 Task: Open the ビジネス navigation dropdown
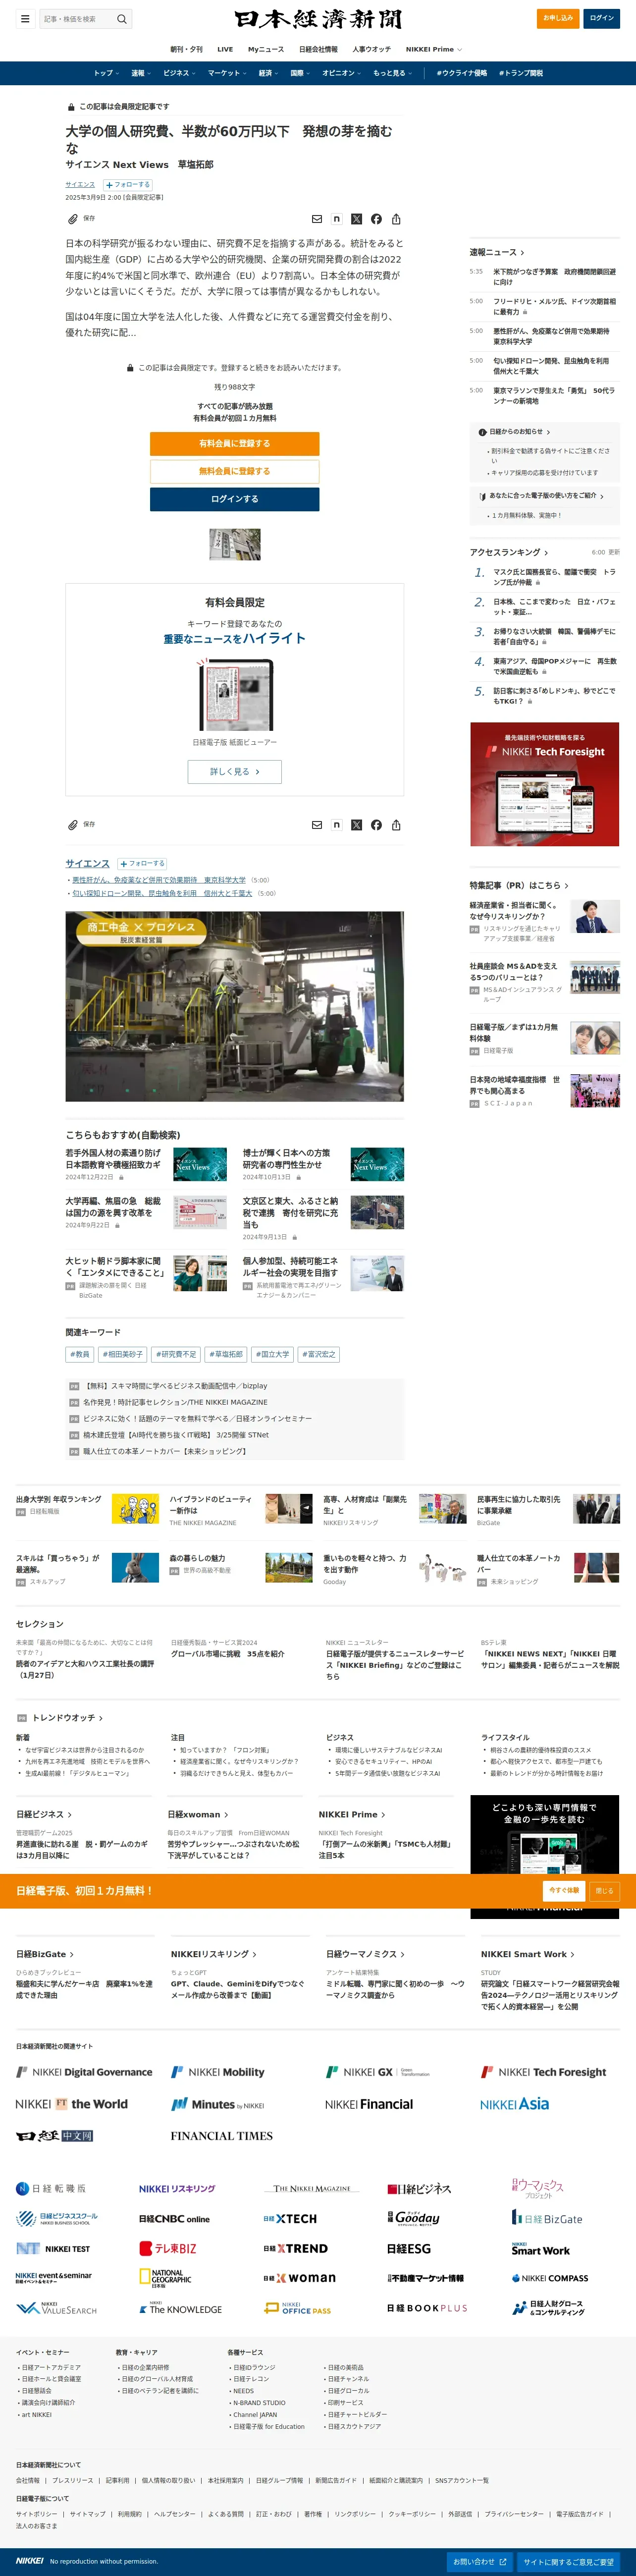point(180,73)
